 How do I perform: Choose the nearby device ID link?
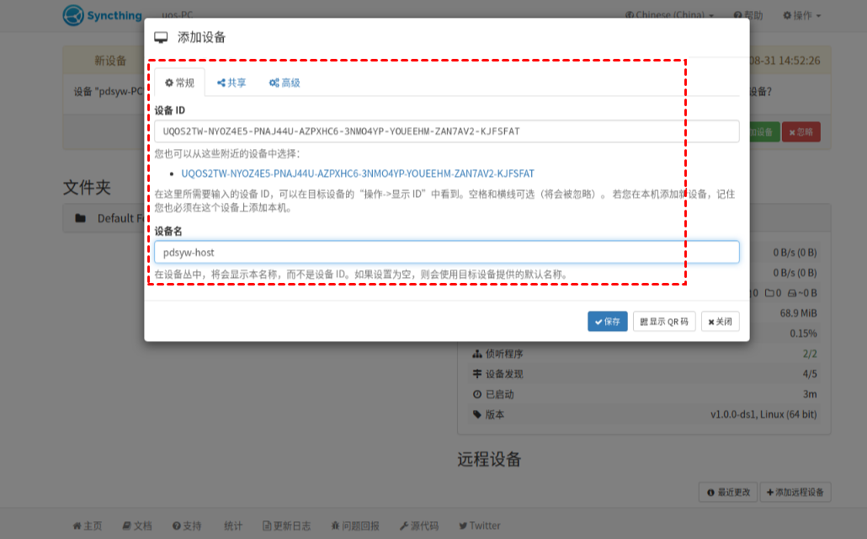tap(358, 173)
